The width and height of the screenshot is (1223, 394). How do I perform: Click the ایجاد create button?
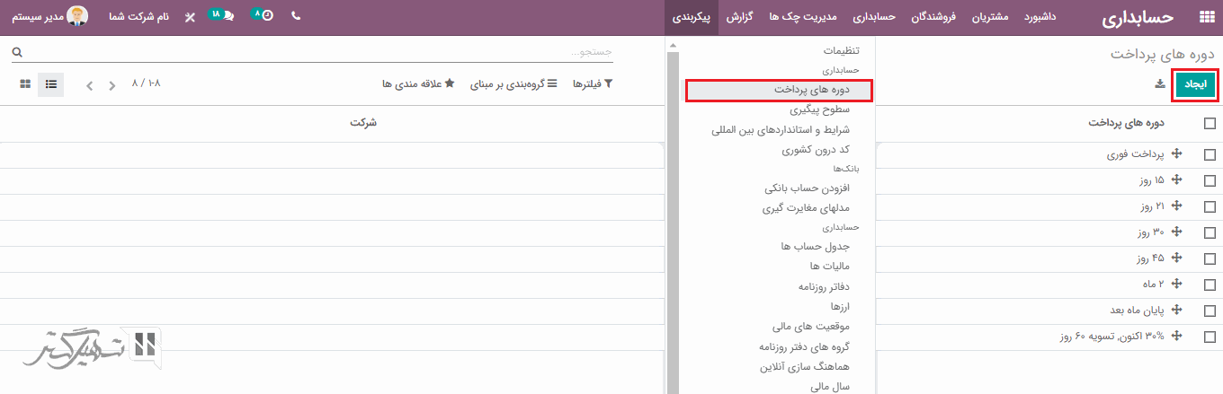(1194, 83)
